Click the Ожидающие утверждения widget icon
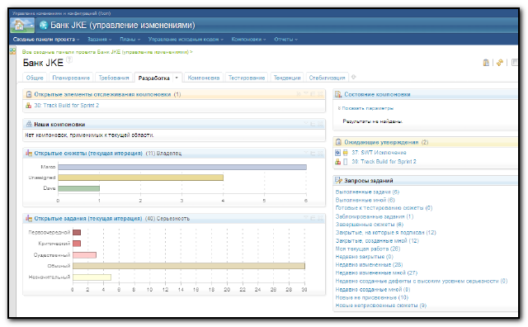Screen dimensions: 528x327 point(338,142)
